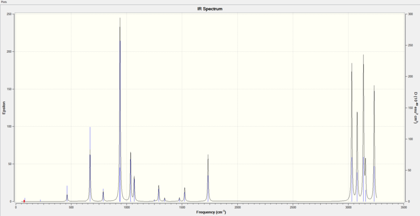Select the peak near 1035 cm-1

click(130, 176)
